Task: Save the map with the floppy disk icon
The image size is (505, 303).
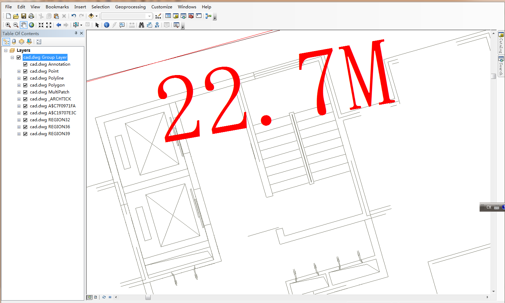Action: pos(24,16)
